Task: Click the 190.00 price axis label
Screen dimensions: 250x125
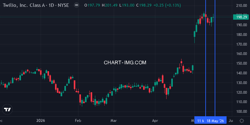Action: (242, 25)
